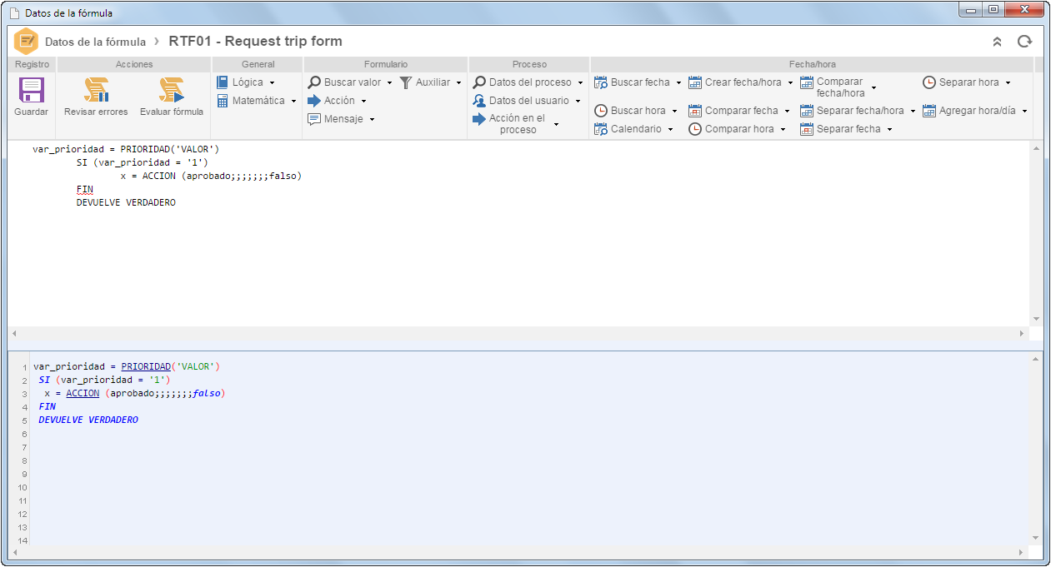Click the Agregar hora/día icon

[929, 111]
